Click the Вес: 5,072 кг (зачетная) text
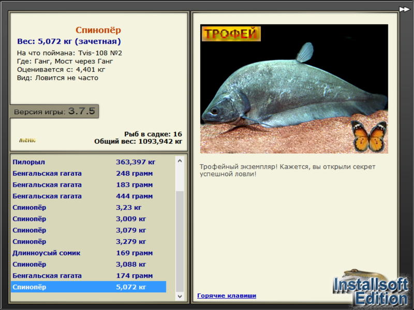The height and width of the screenshot is (310, 414). [x=69, y=41]
